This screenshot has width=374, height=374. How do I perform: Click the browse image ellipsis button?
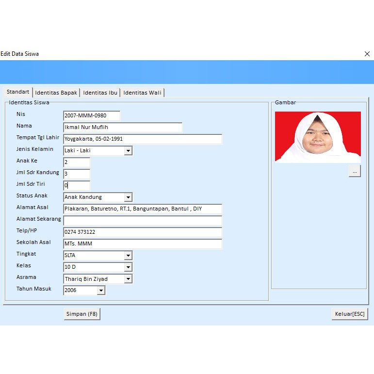coord(355,171)
